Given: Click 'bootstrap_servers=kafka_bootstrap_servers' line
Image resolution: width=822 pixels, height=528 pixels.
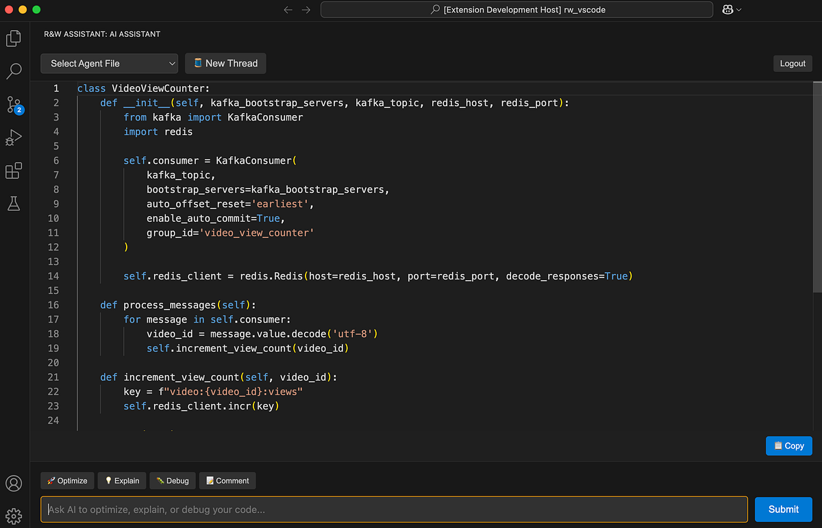Looking at the screenshot, I should point(268,190).
